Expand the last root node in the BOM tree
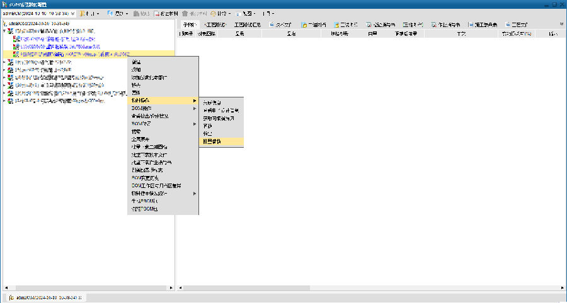Image resolution: width=567 pixels, height=303 pixels. (4, 101)
